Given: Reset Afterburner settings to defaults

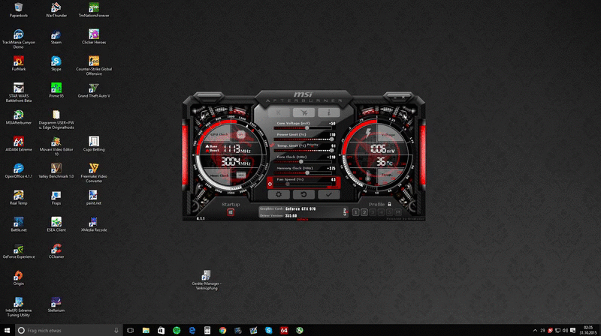Looking at the screenshot, I should pos(304,194).
